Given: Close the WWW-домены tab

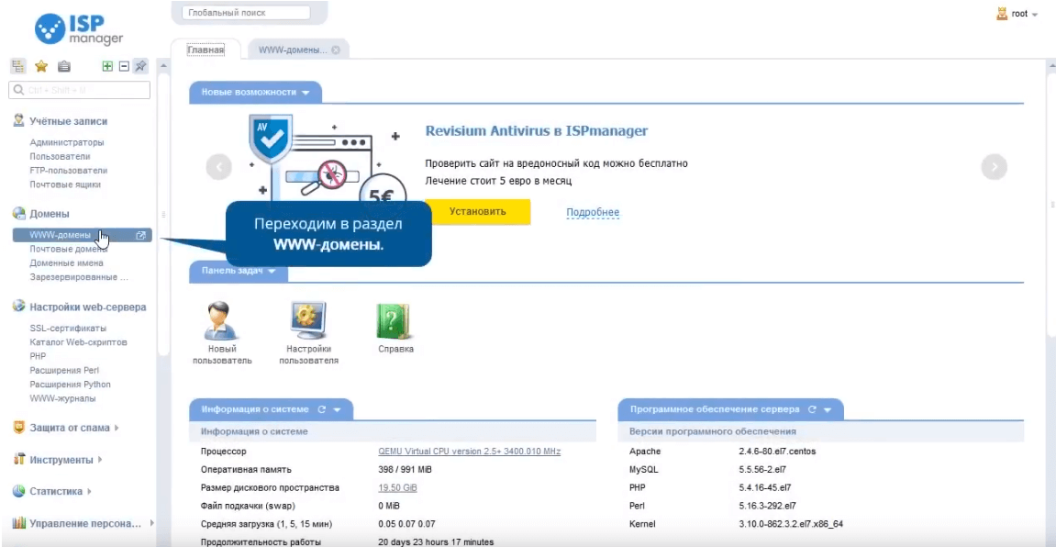Looking at the screenshot, I should [x=336, y=50].
